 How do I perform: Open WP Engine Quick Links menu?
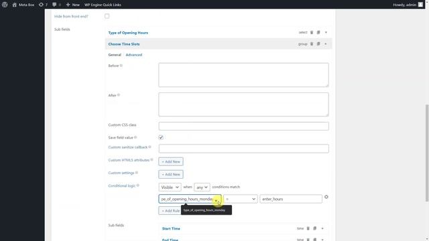click(103, 5)
